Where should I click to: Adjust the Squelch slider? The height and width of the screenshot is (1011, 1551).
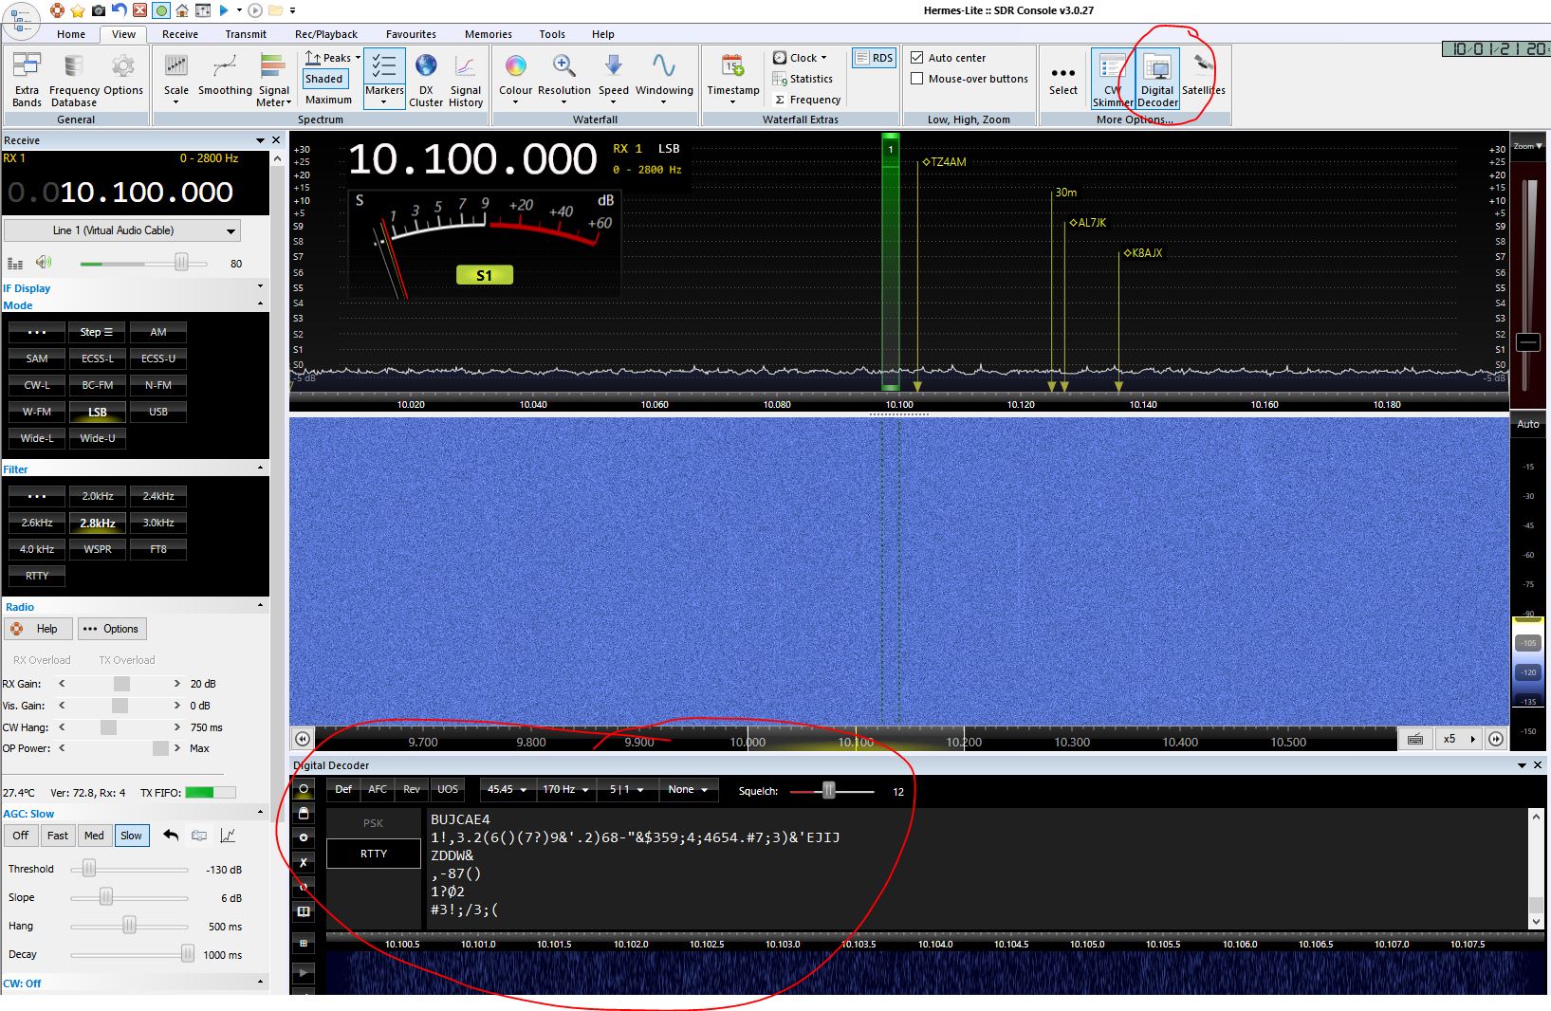pyautogui.click(x=828, y=791)
